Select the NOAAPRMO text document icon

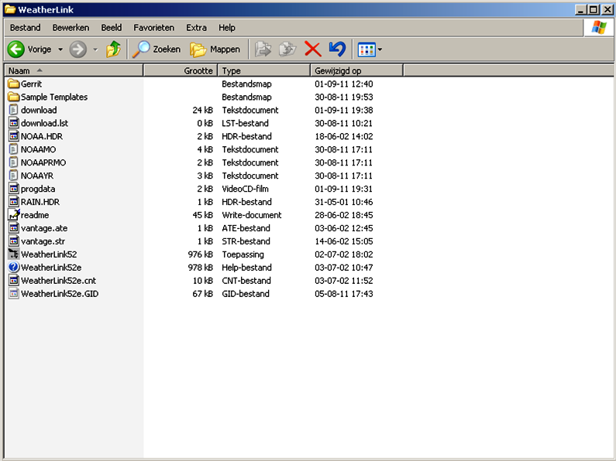tap(13, 162)
